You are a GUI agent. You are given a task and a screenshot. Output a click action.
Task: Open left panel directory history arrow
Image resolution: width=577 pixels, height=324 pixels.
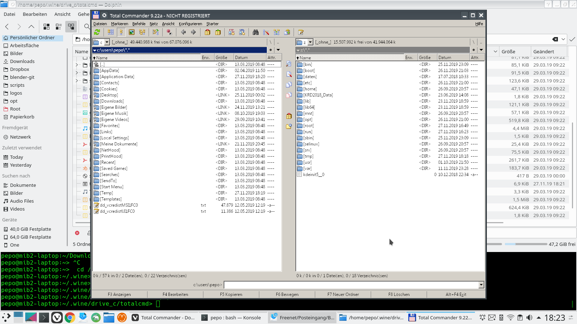[278, 50]
